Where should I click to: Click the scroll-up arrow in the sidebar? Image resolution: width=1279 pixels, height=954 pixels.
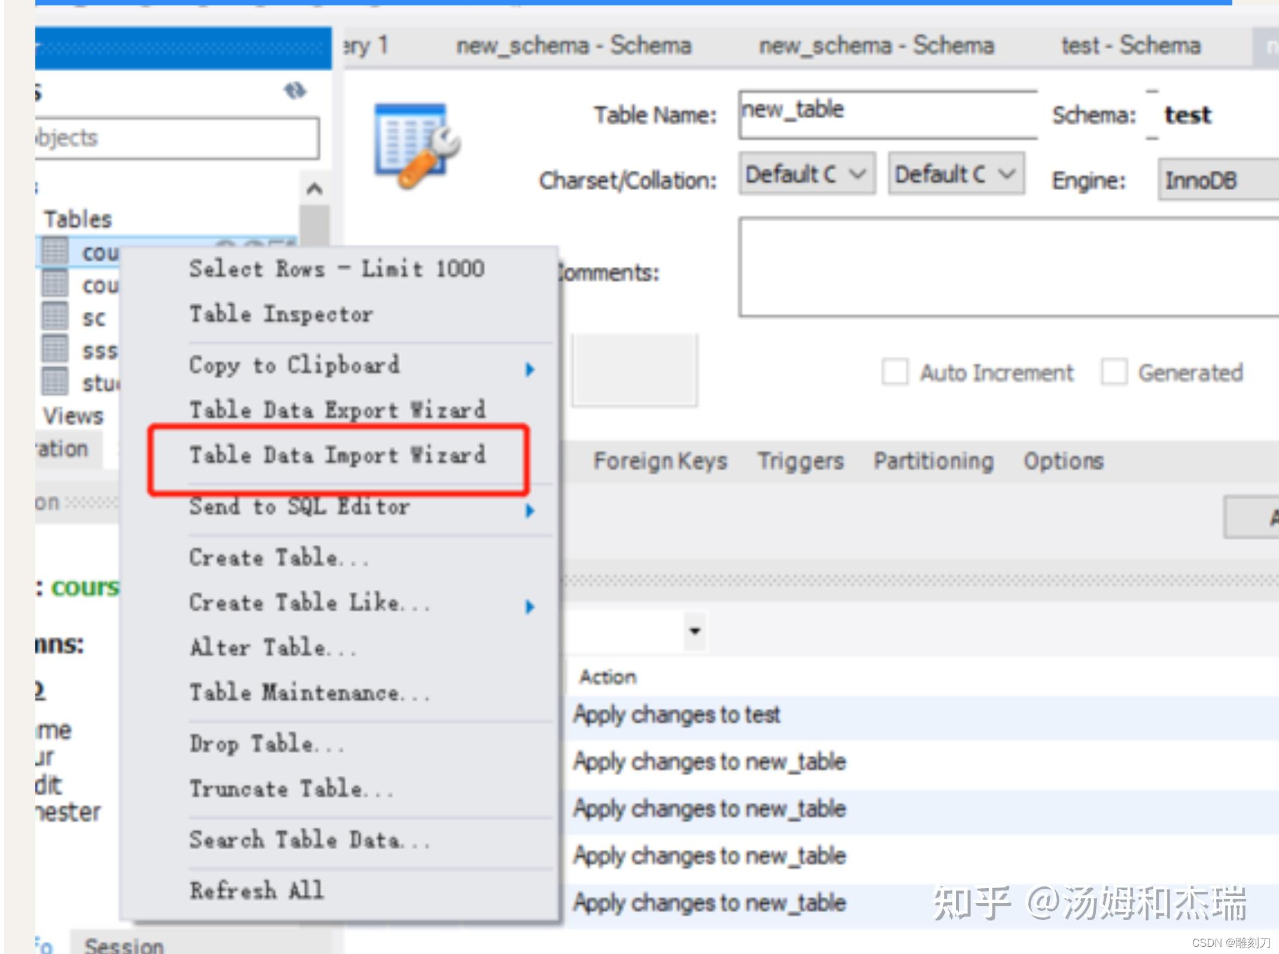(314, 188)
